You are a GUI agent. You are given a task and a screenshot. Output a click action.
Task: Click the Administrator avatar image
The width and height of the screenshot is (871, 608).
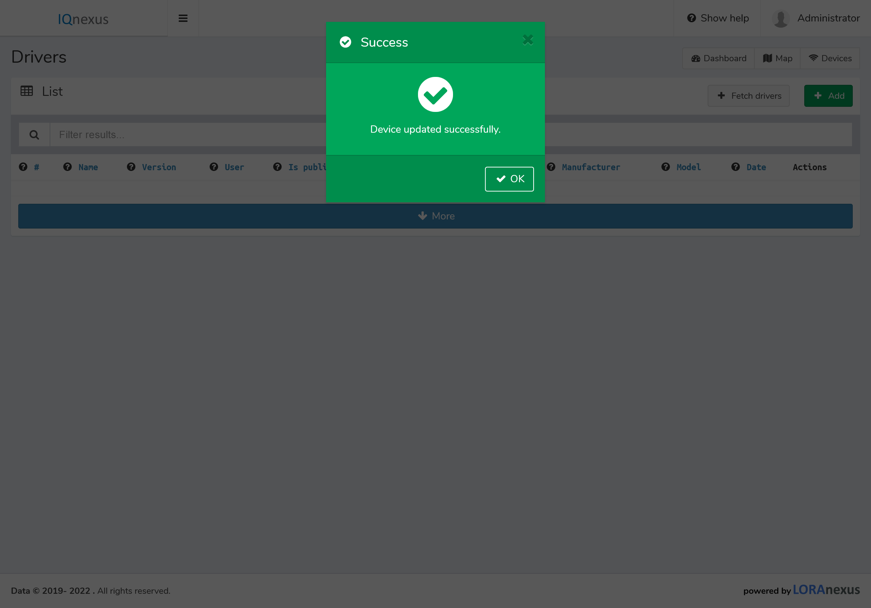click(781, 19)
